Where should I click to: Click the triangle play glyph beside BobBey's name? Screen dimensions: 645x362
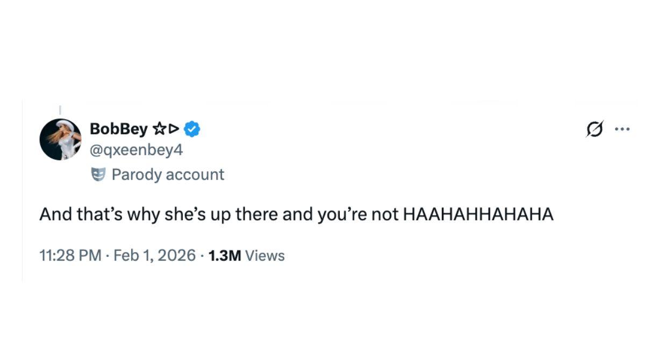174,128
